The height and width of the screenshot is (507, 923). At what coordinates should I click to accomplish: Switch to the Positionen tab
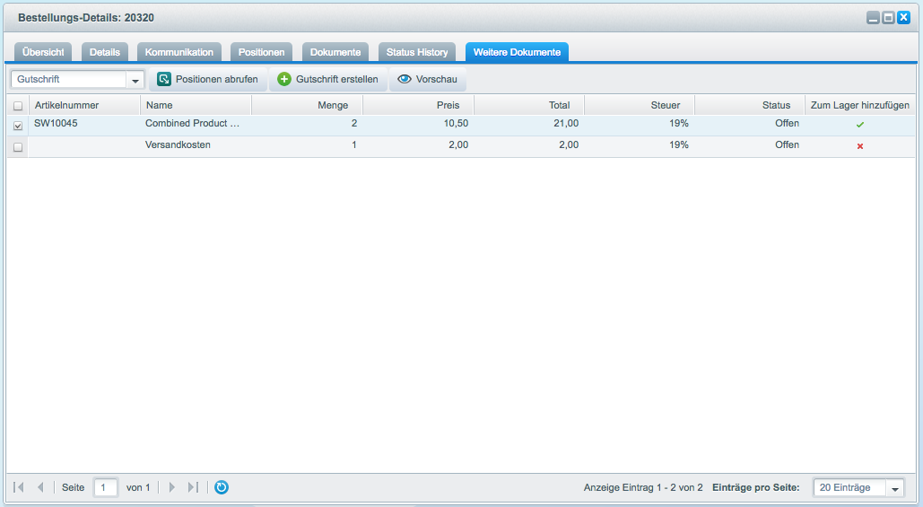pos(262,52)
